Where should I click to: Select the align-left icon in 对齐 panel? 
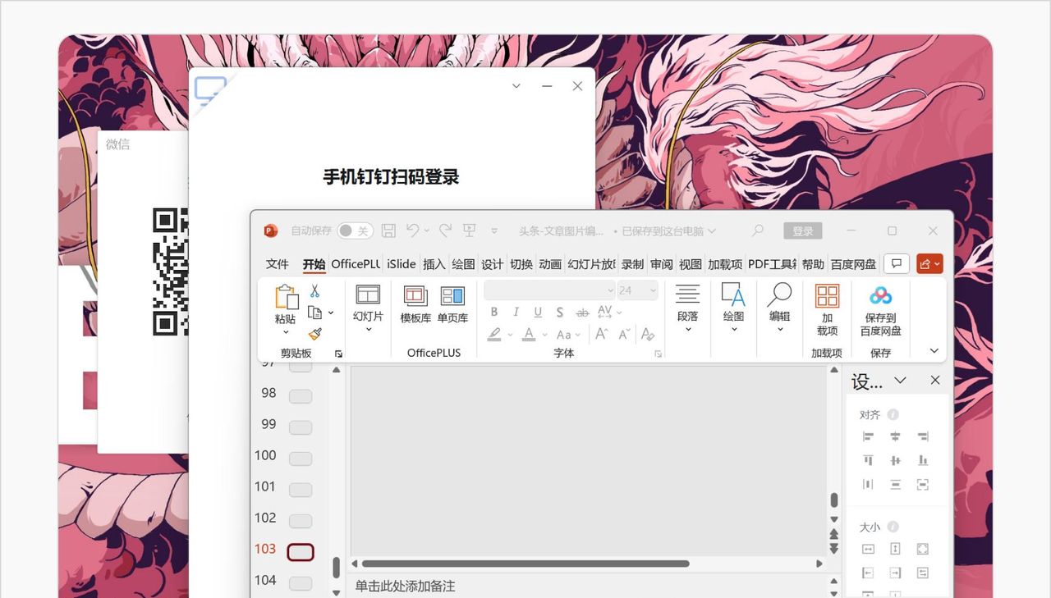click(x=867, y=436)
